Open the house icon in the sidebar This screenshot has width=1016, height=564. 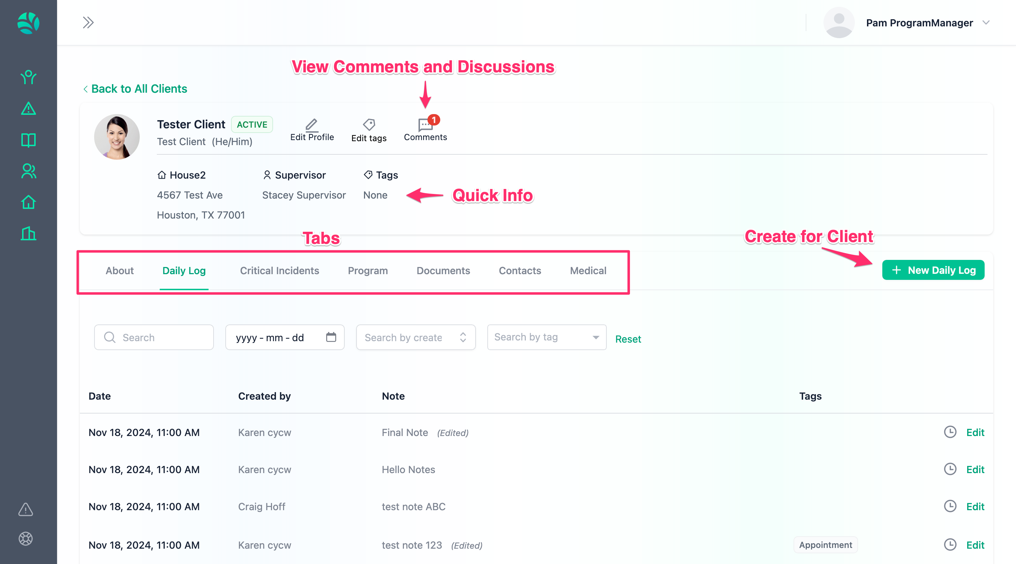click(x=29, y=202)
